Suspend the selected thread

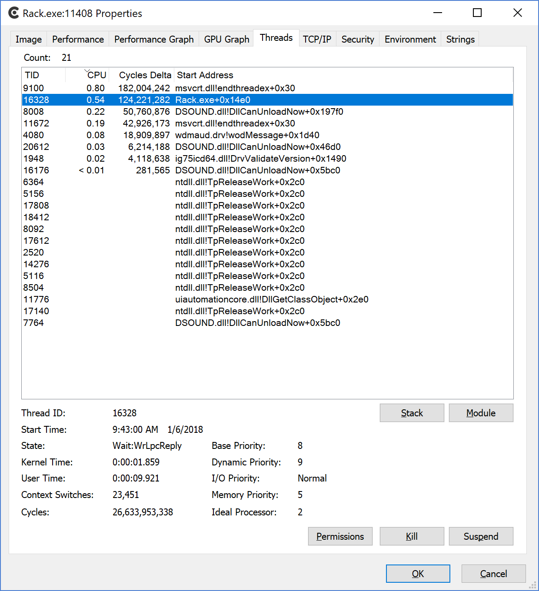[x=481, y=536]
